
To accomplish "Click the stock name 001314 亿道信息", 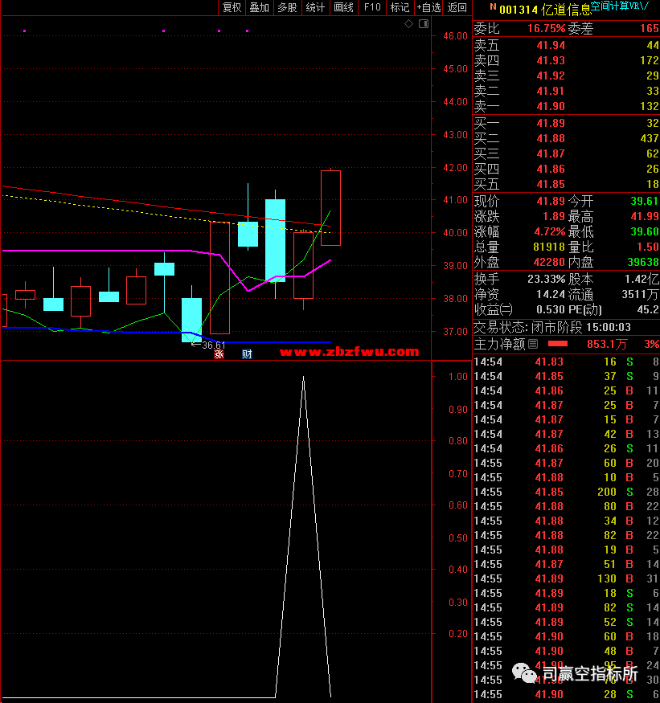I will point(545,10).
